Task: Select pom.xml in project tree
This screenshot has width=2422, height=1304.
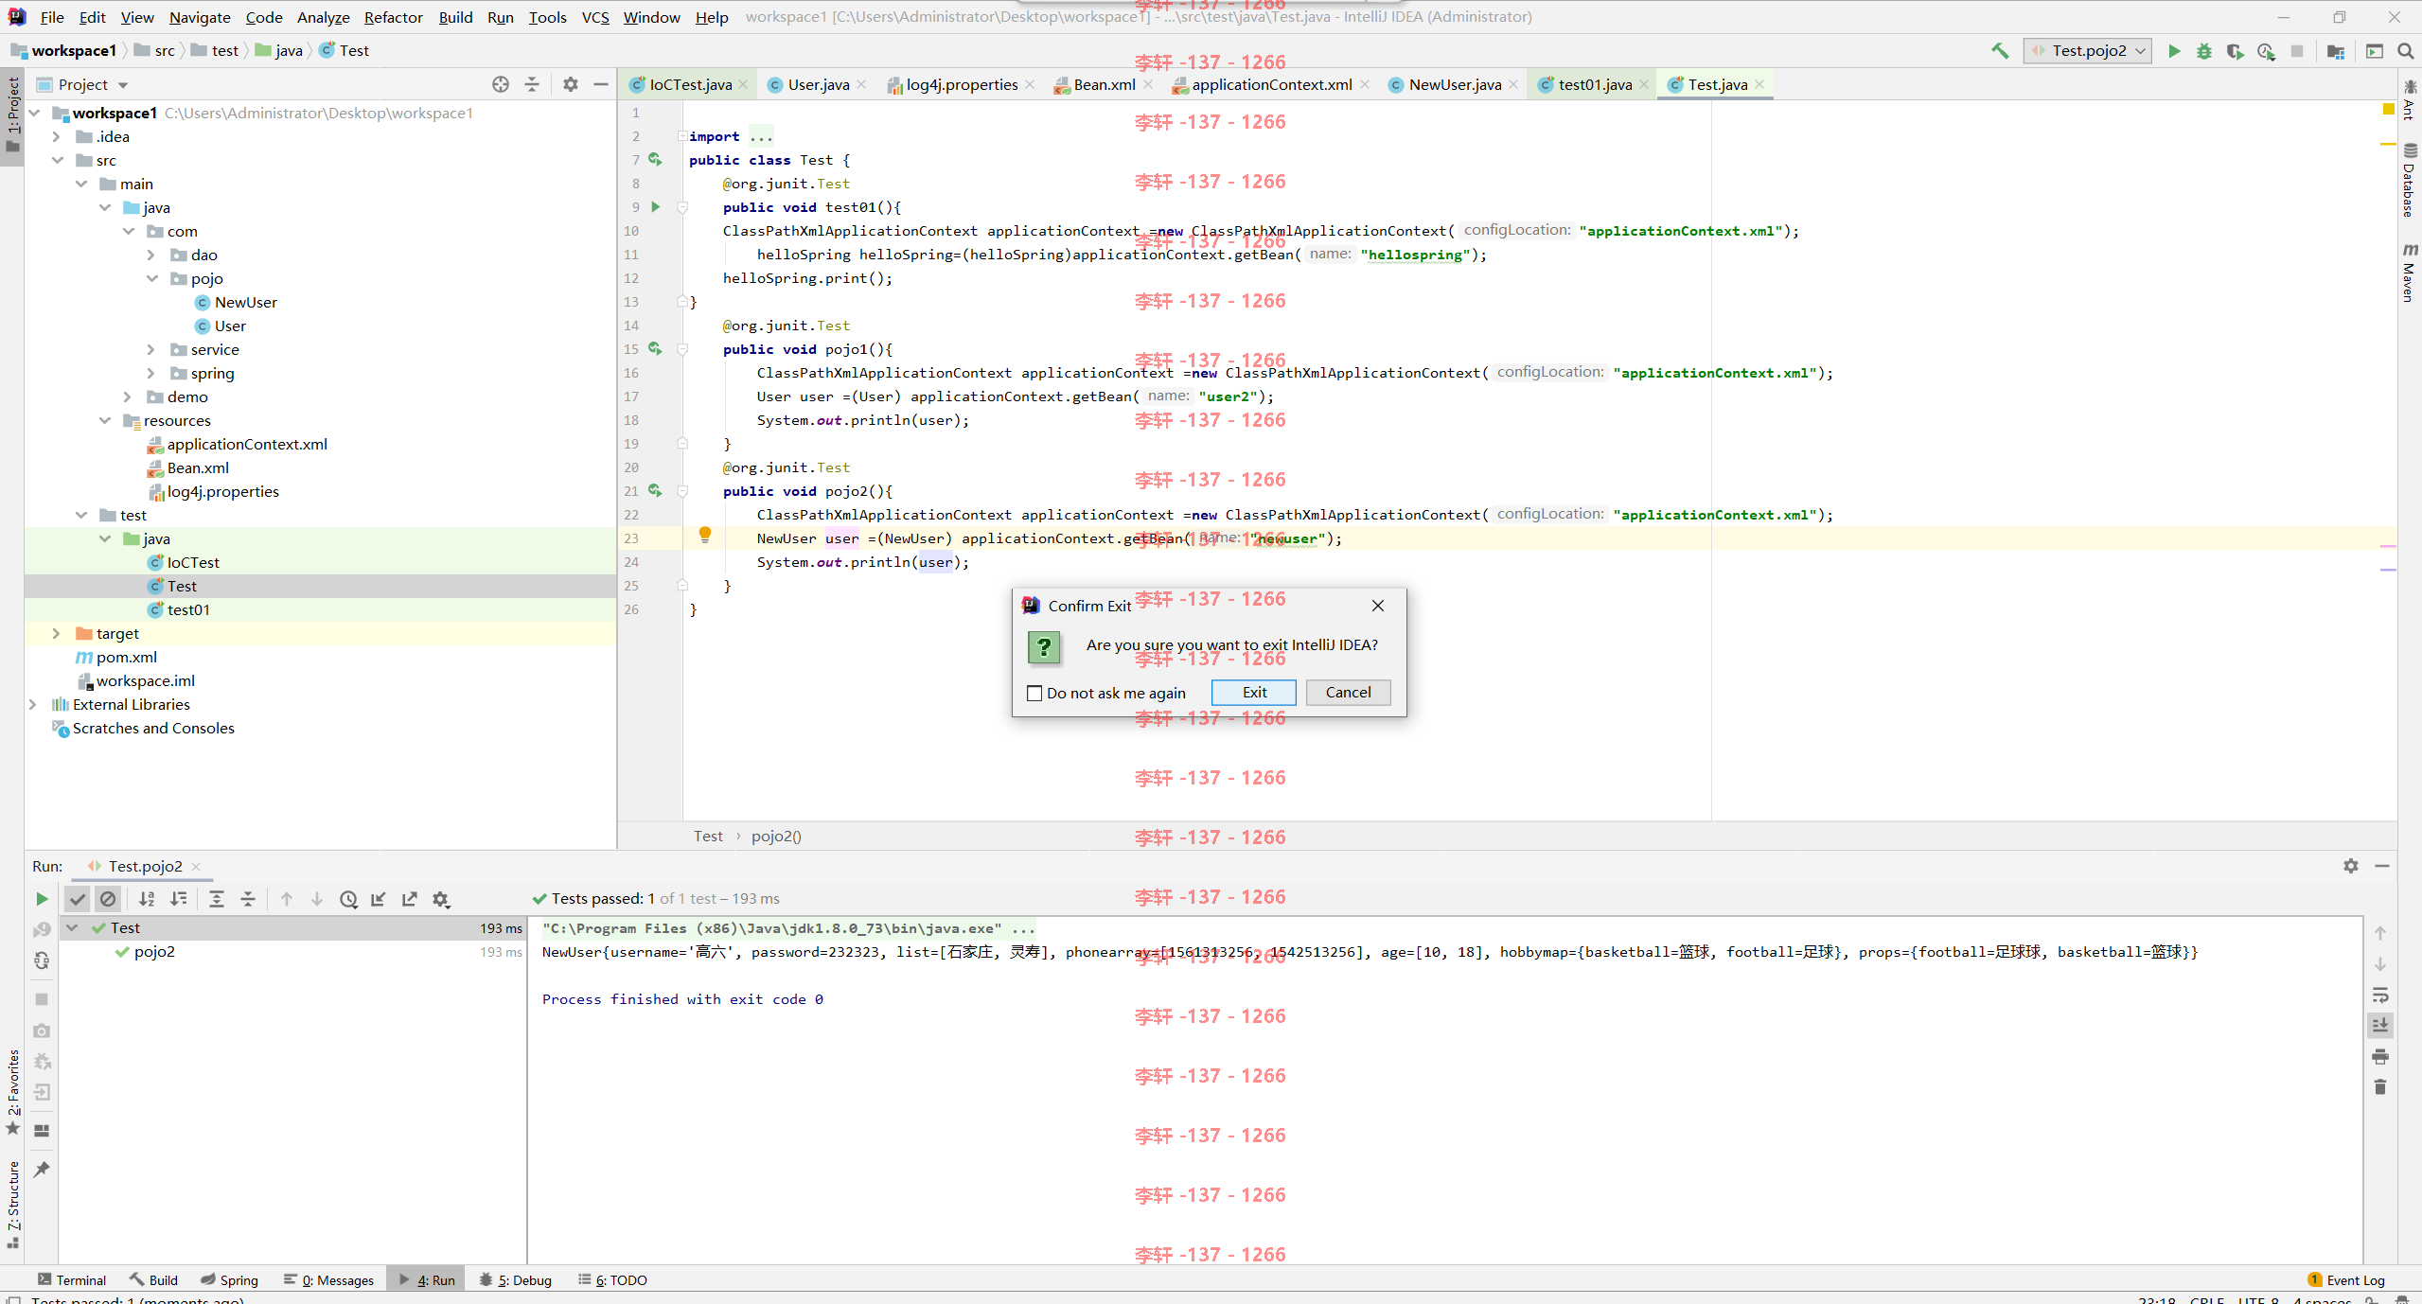Action: click(x=126, y=658)
